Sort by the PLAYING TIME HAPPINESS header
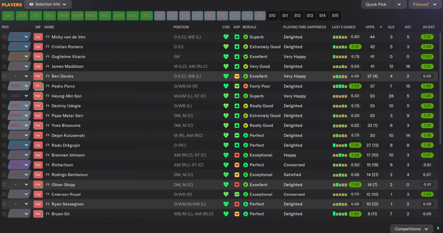443x233 pixels. [x=305, y=27]
